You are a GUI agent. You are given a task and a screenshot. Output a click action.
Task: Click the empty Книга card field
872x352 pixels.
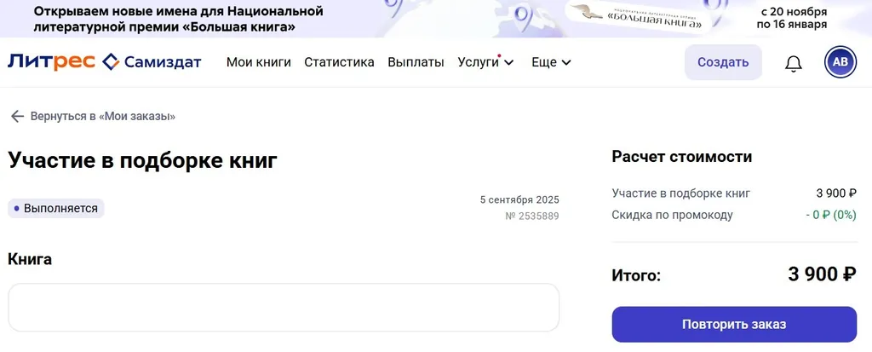click(284, 308)
